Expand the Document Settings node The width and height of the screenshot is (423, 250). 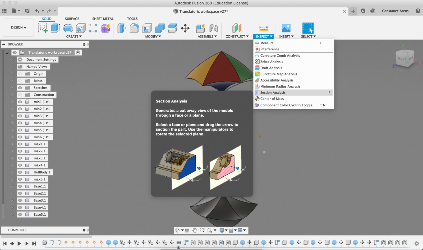point(12,60)
